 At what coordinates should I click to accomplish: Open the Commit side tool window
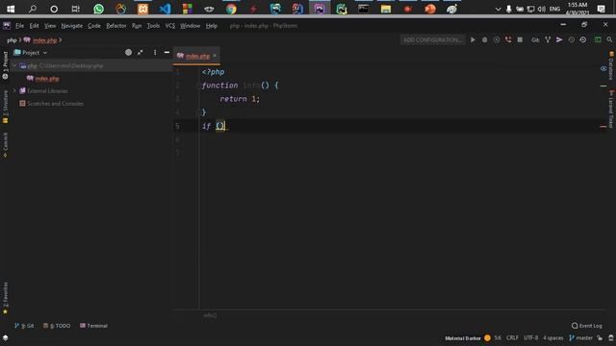[5, 145]
